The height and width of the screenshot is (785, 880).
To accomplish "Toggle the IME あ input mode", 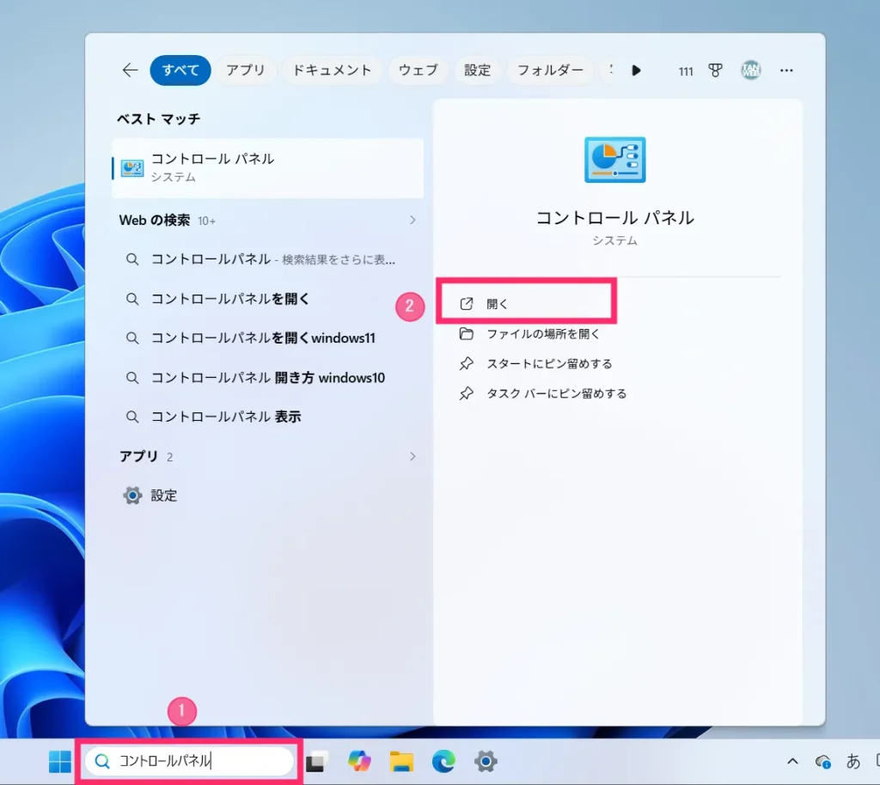I will 853,761.
